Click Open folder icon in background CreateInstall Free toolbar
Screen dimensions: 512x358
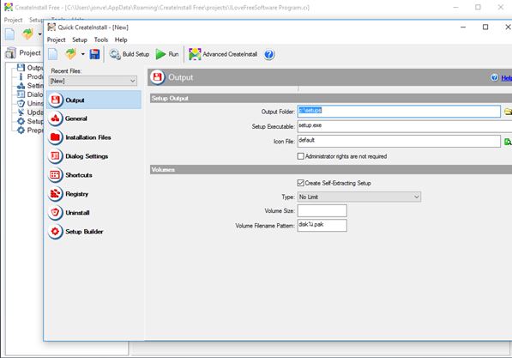click(27, 33)
